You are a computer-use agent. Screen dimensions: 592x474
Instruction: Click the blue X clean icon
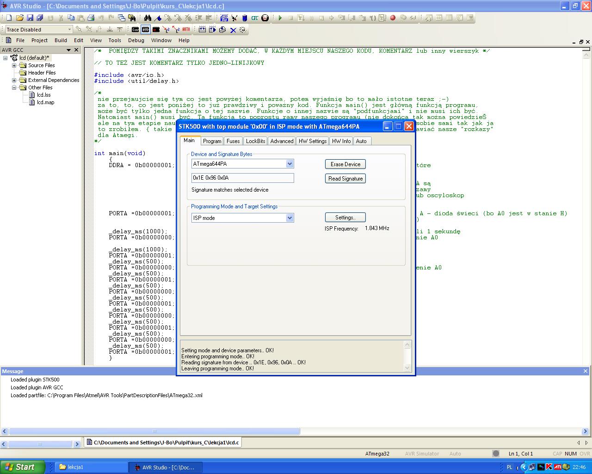pyautogui.click(x=233, y=30)
